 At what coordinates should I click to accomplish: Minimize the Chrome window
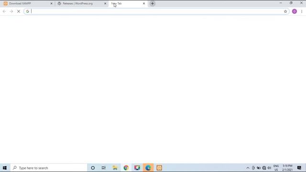pyautogui.click(x=281, y=3)
